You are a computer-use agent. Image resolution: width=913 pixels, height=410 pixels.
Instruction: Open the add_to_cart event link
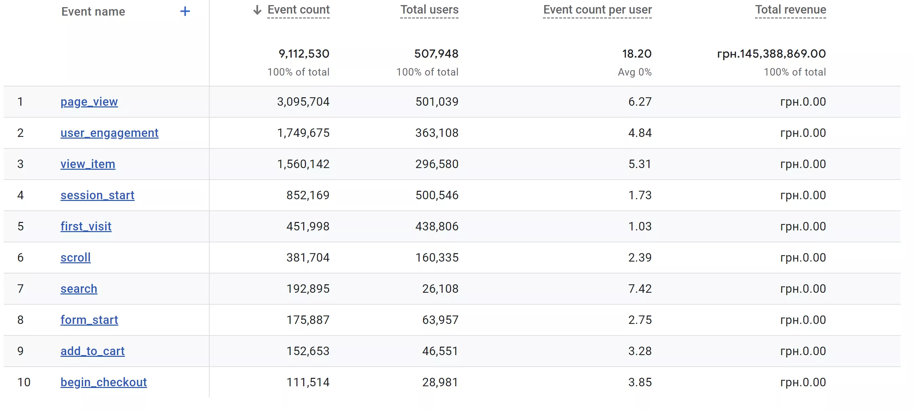[x=93, y=351]
